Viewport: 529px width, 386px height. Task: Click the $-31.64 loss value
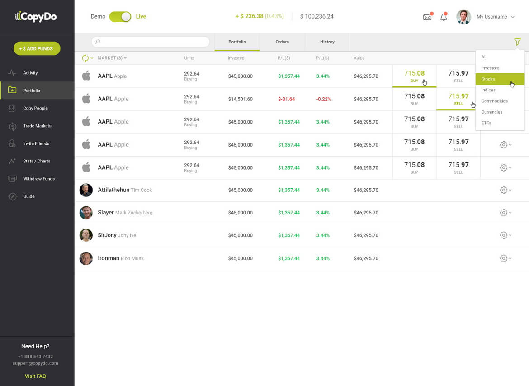coord(287,99)
